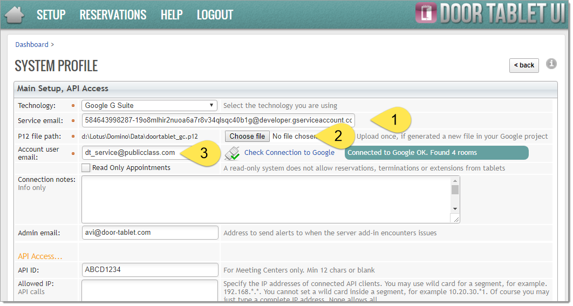
Task: Click Logout in the top bar
Action: 215,15
